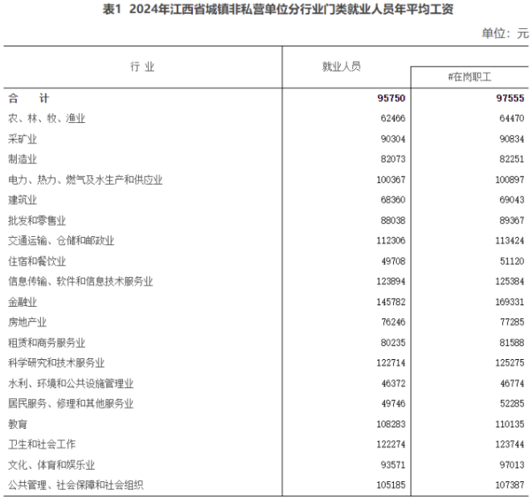This screenshot has width=532, height=498.
Task: Select the 建筑业 row label
Action: 23,200
